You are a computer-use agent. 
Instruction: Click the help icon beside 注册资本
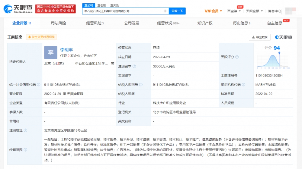coord(134,66)
